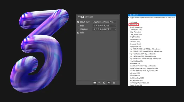Reset adjustment to defaults icon
This screenshot has height=102, width=184.
(x=104, y=83)
